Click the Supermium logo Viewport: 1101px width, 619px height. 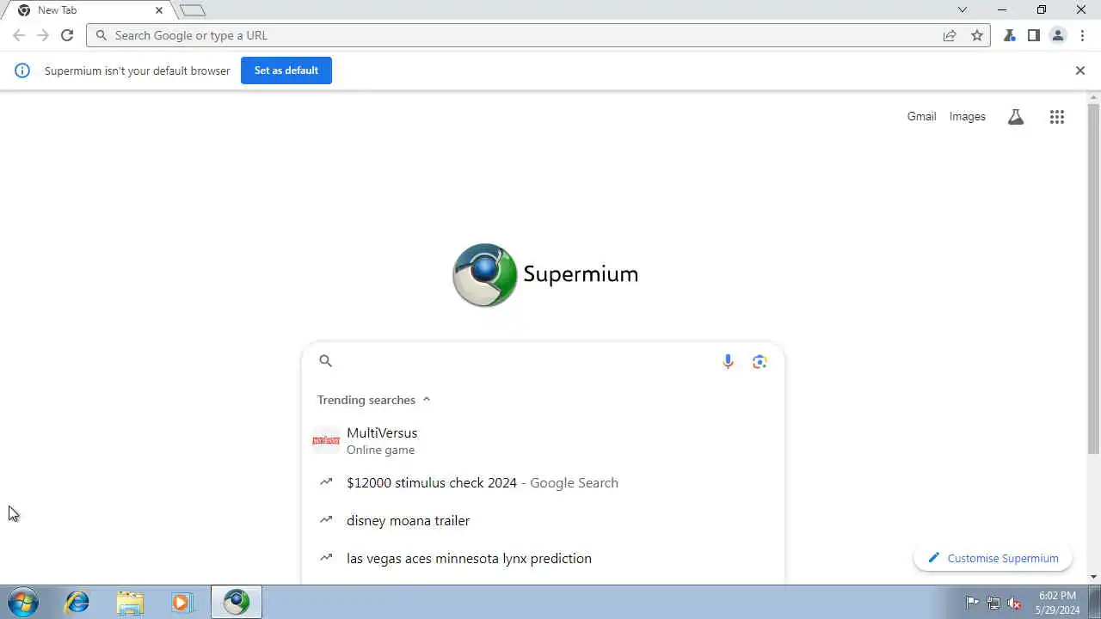pyautogui.click(x=545, y=275)
